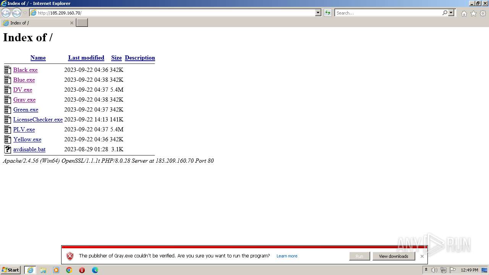
Task: Open the Tools gear icon
Action: (x=483, y=13)
